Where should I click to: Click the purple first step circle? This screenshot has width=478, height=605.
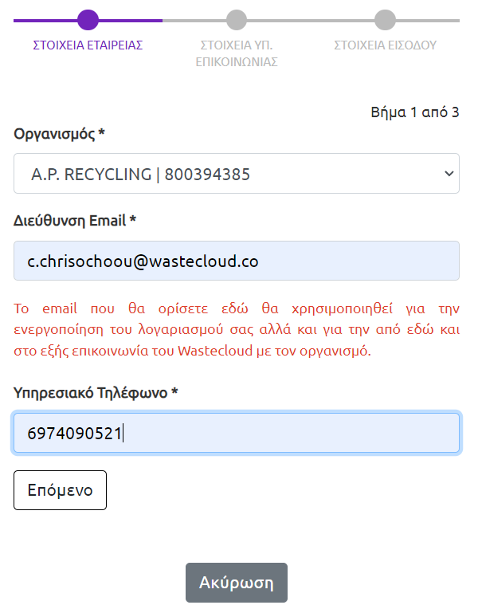pyautogui.click(x=88, y=20)
